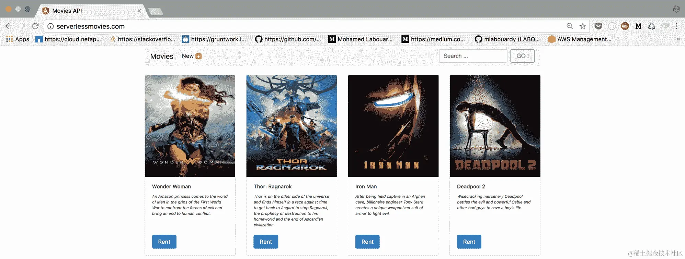Image resolution: width=685 pixels, height=259 pixels.
Task: Open the Mohamed Labouardy Medium bookmark
Action: pyautogui.click(x=361, y=39)
